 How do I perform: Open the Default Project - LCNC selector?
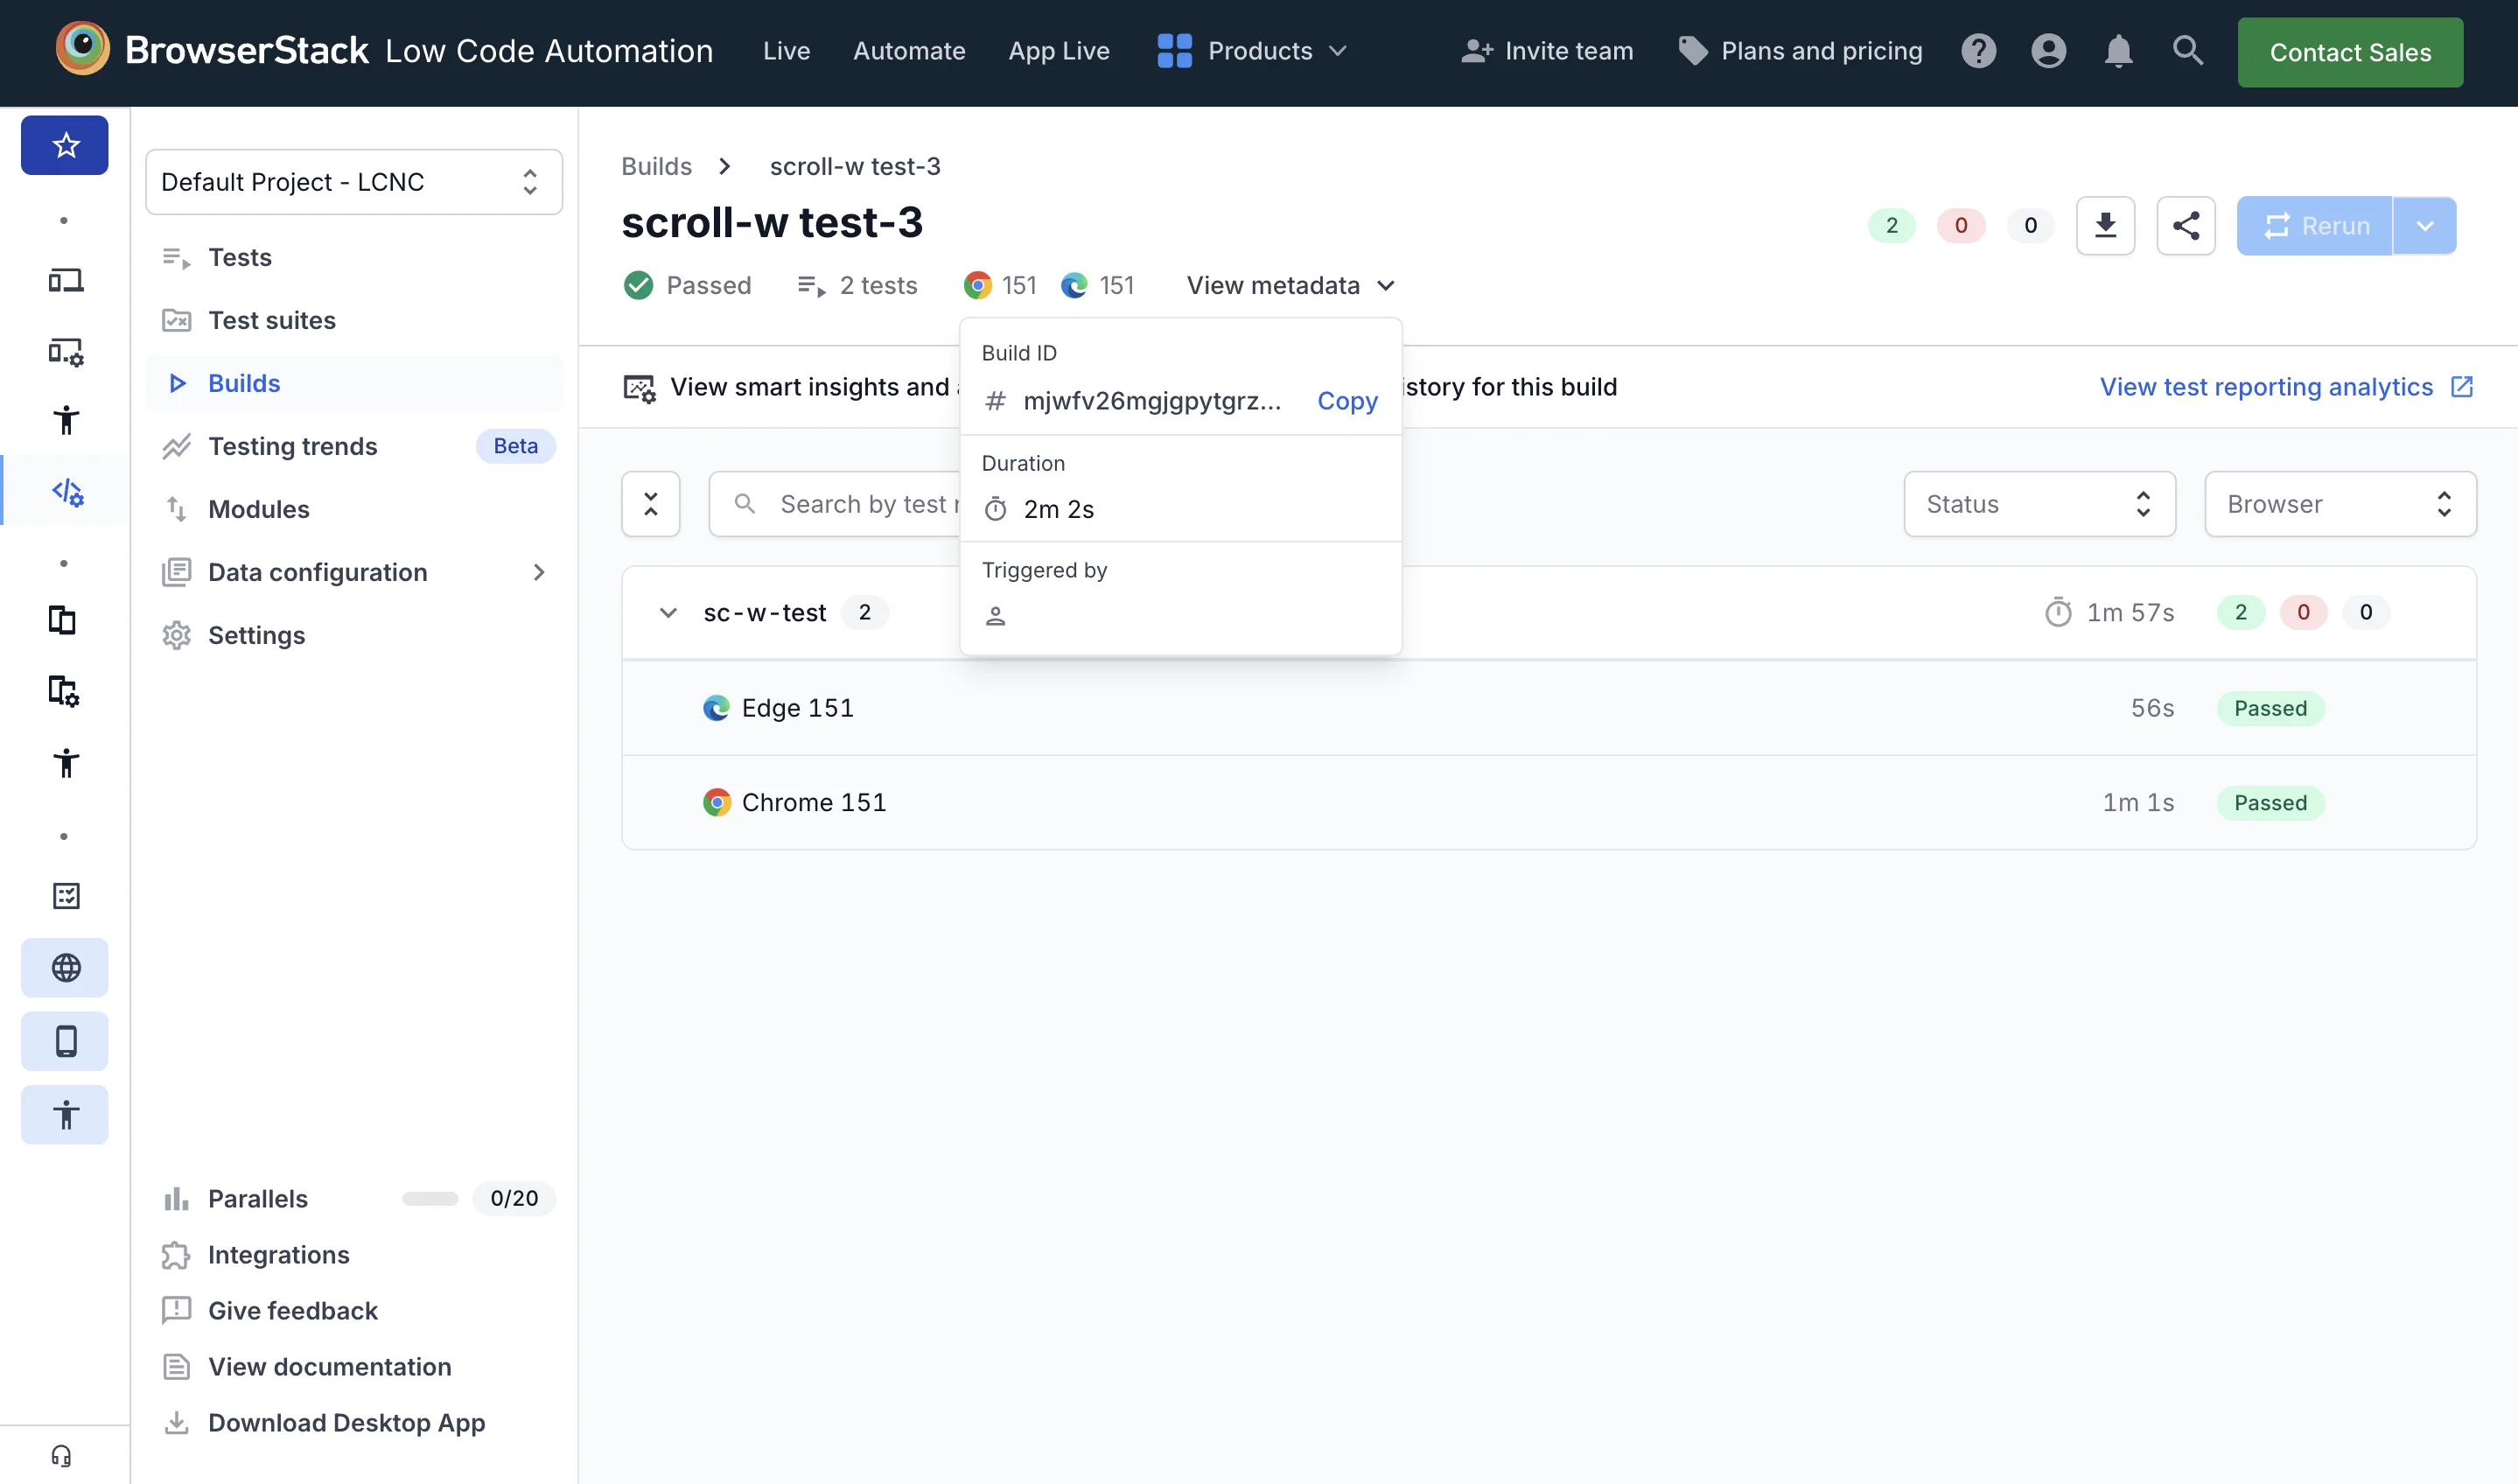pyautogui.click(x=353, y=182)
